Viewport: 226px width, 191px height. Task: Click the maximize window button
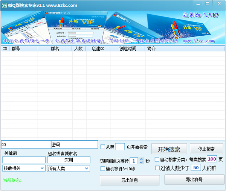(x=208, y=3)
